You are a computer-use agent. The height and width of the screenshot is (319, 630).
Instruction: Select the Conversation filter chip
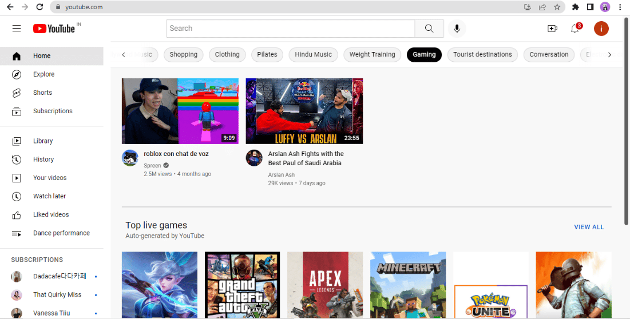[549, 54]
